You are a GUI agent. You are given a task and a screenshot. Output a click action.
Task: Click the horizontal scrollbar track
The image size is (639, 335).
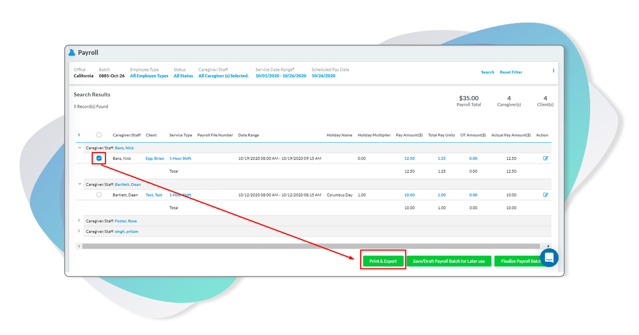(311, 246)
